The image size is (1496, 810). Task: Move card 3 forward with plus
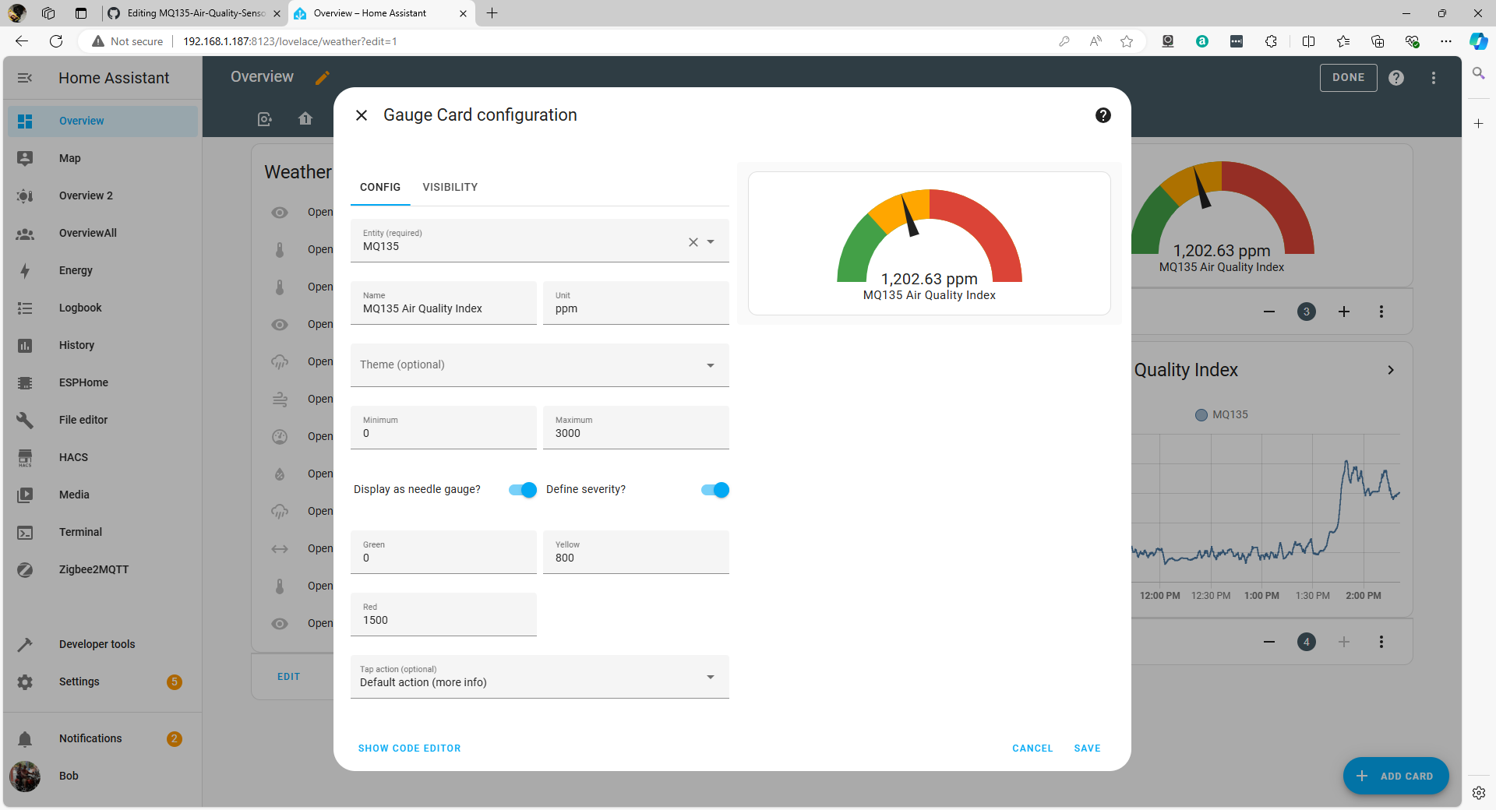1344,312
